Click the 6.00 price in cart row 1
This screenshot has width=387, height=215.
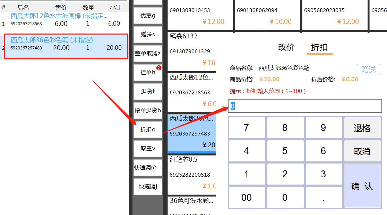[x=61, y=24]
